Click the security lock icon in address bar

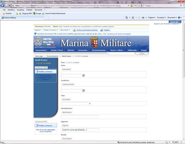click(x=132, y=6)
